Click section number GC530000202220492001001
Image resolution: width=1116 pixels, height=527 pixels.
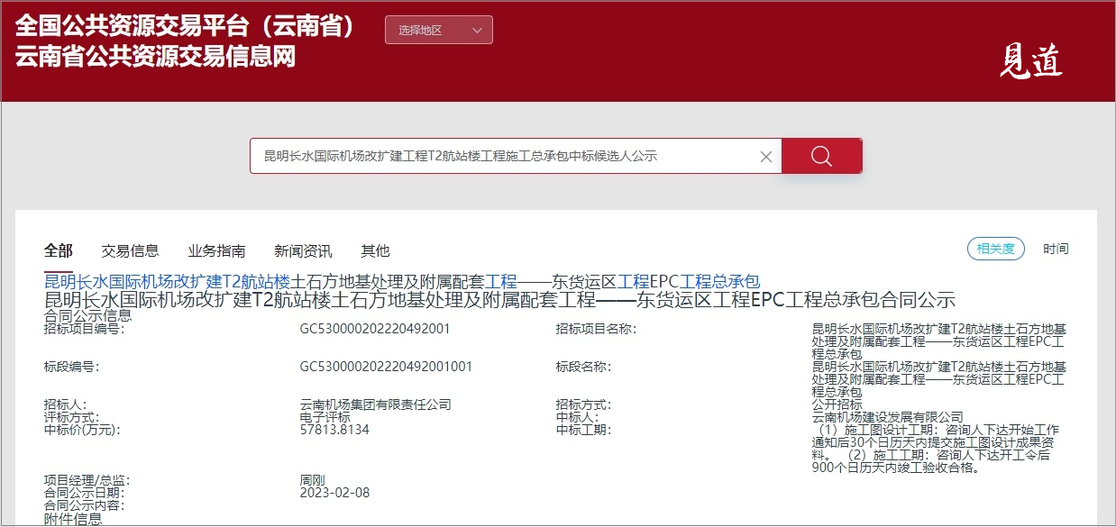(386, 367)
